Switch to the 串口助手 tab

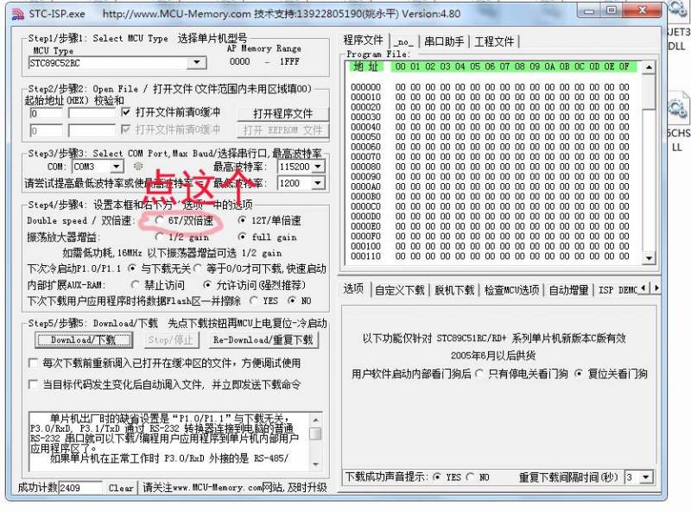pyautogui.click(x=443, y=41)
